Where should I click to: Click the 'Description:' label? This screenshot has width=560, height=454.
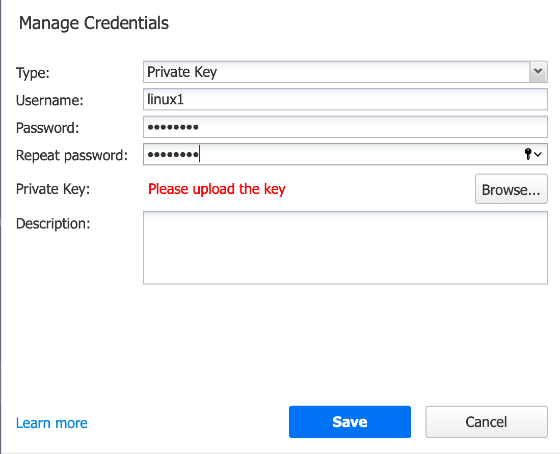pyautogui.click(x=53, y=223)
